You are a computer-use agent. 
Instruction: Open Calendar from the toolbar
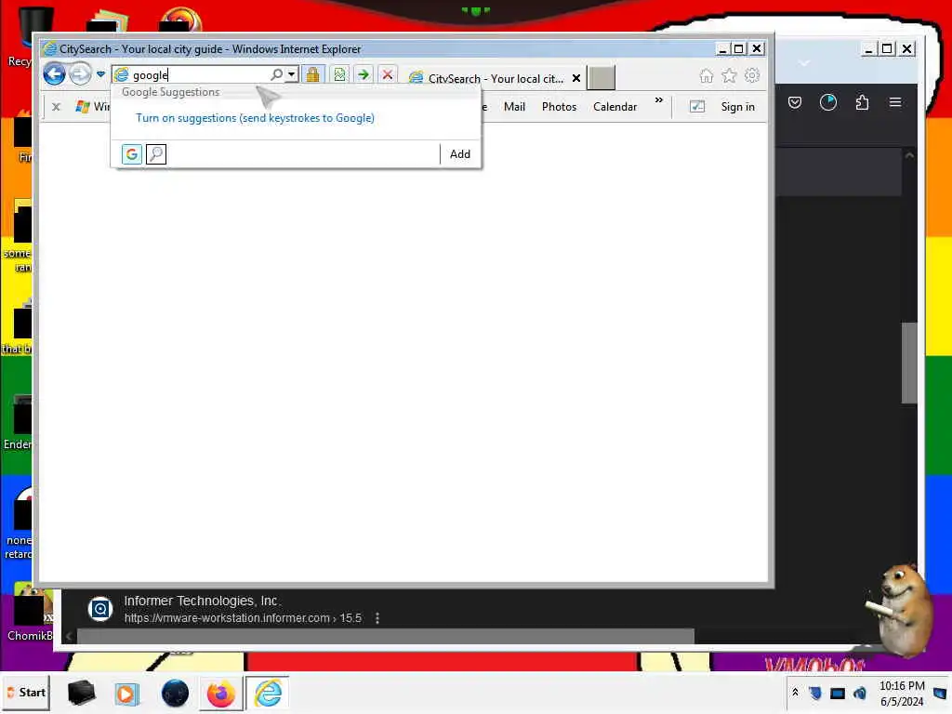[615, 107]
